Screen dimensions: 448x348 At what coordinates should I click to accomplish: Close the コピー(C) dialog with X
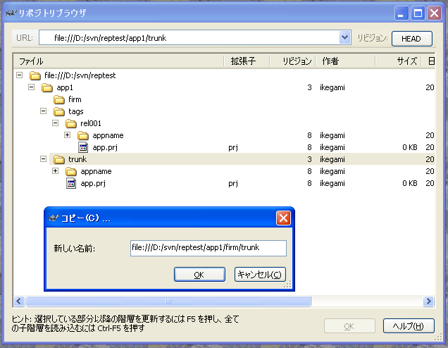(283, 218)
